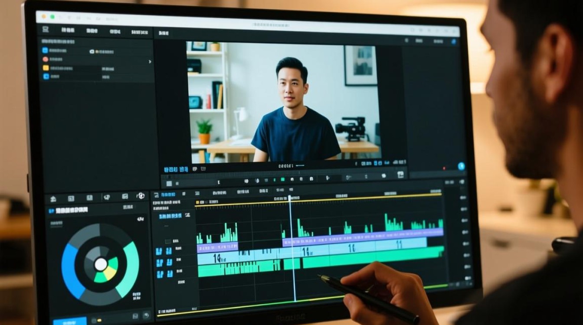The image size is (583, 325).
Task: Click the white center dot of the color wheel
Action: (101, 264)
